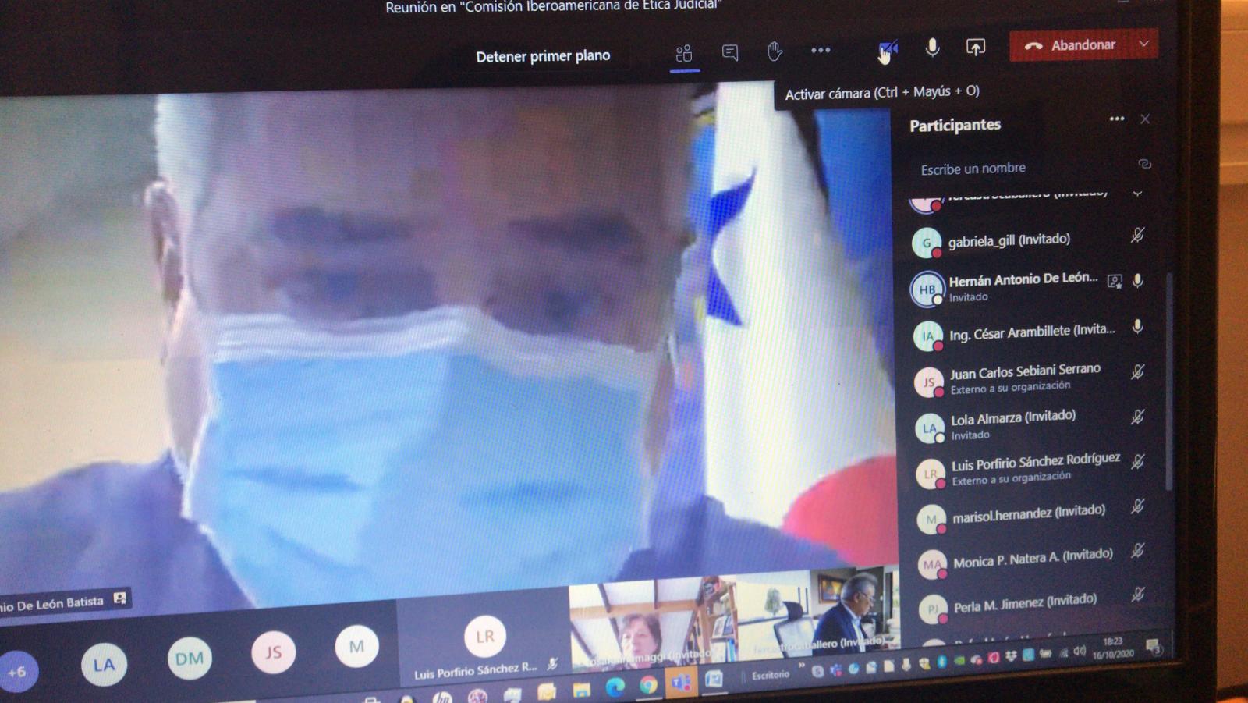Click the HB avatar in participants
Screen dimensions: 1248x703
927,289
